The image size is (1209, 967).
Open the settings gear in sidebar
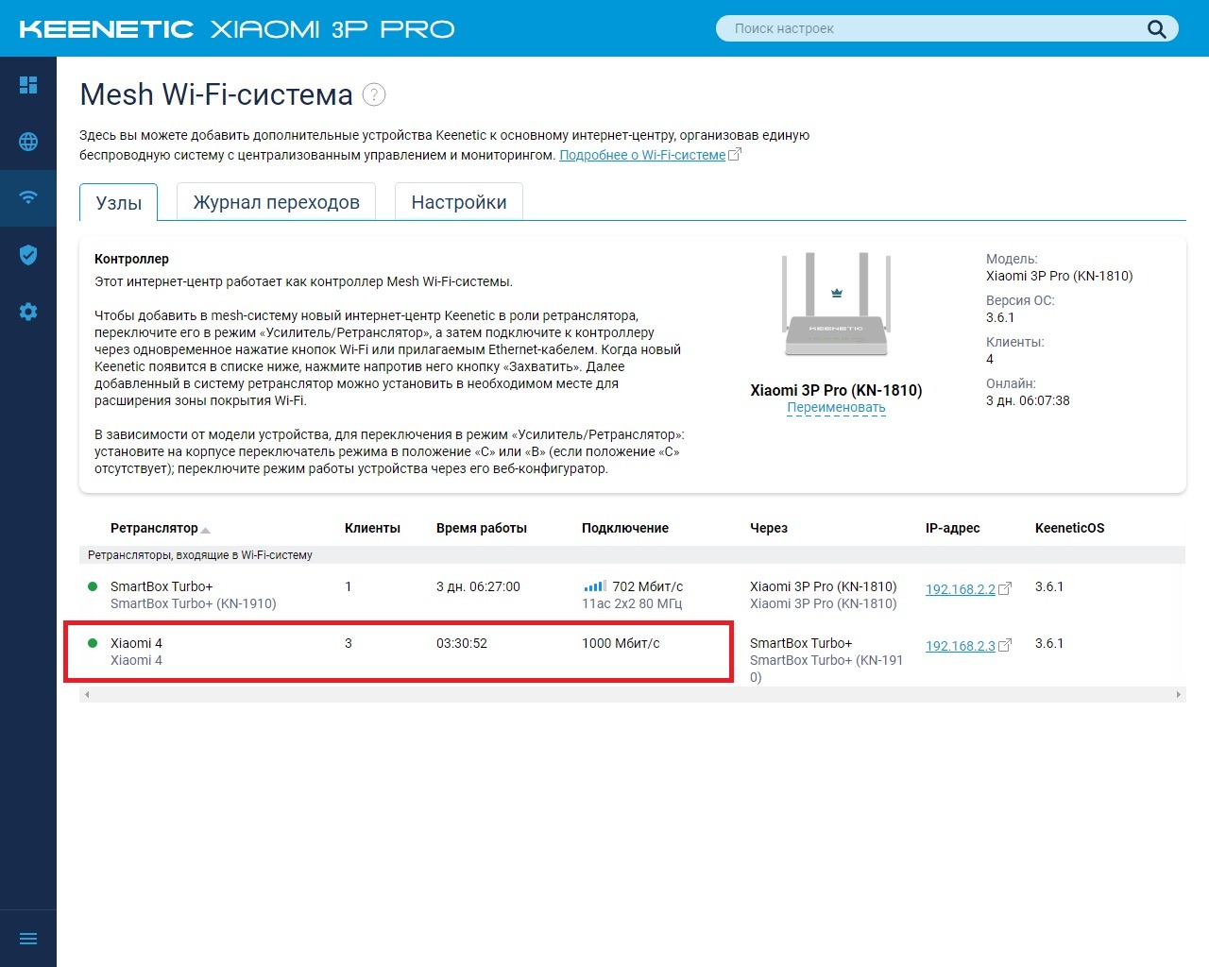pos(28,312)
